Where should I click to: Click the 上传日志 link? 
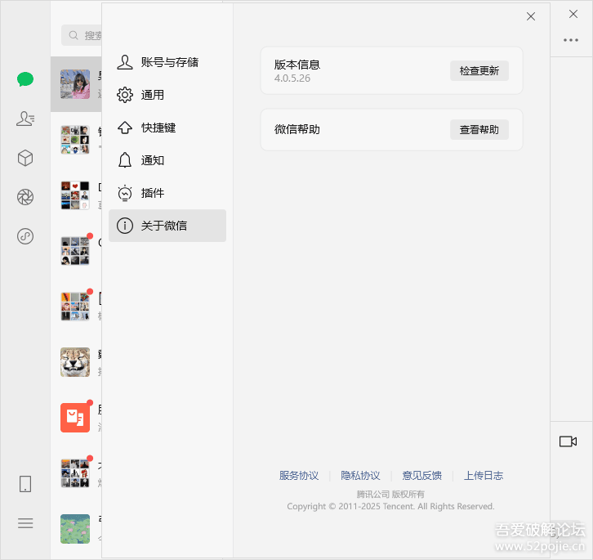point(484,476)
